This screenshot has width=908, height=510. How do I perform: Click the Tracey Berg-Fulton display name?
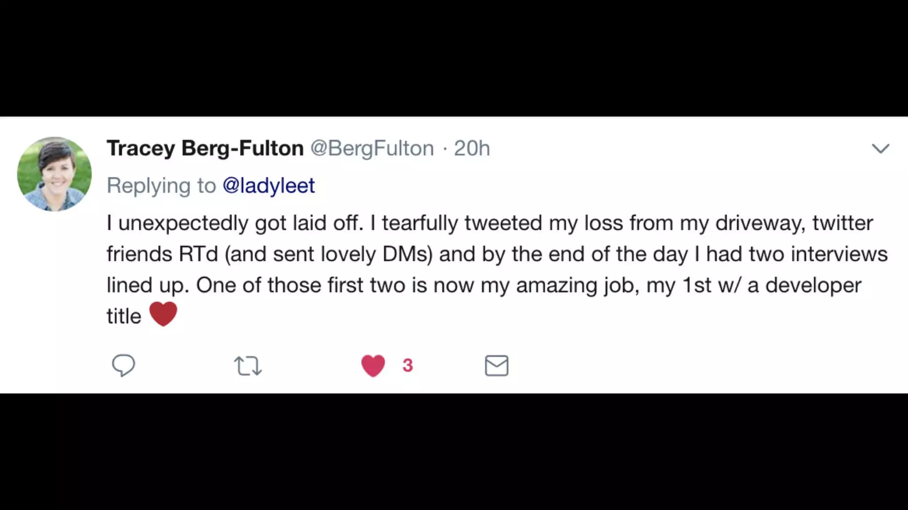(x=205, y=148)
